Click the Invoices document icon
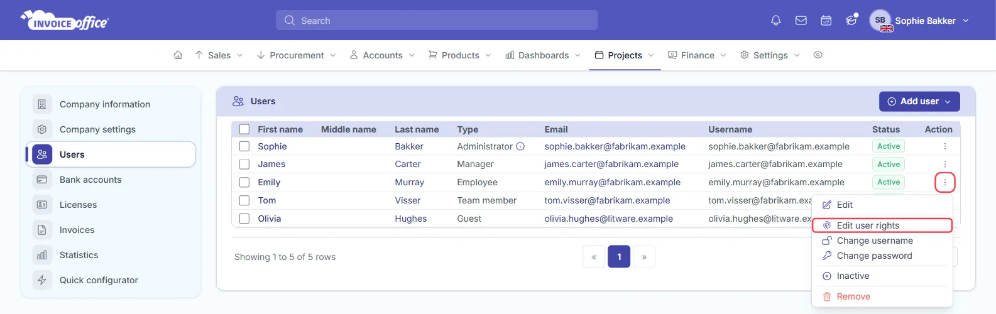996x314 pixels. tap(42, 230)
